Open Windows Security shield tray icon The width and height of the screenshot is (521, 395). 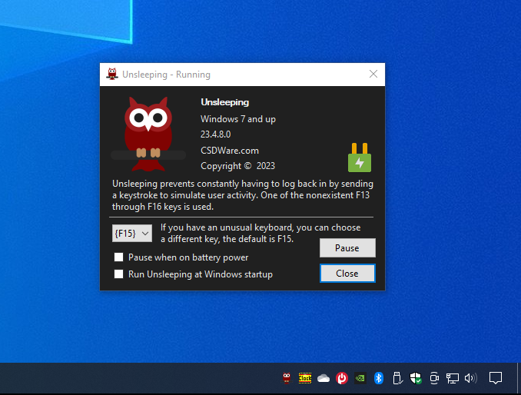416,378
